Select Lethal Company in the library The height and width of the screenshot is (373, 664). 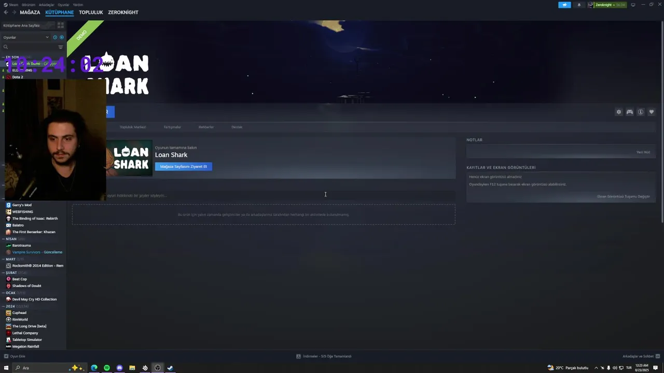25,333
